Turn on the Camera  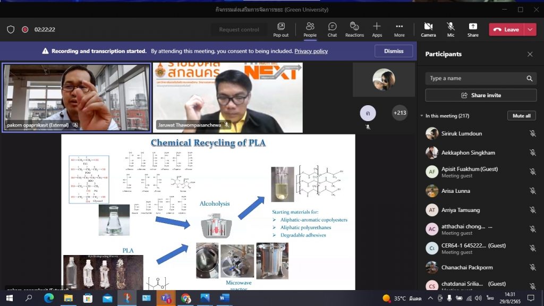[x=428, y=29]
